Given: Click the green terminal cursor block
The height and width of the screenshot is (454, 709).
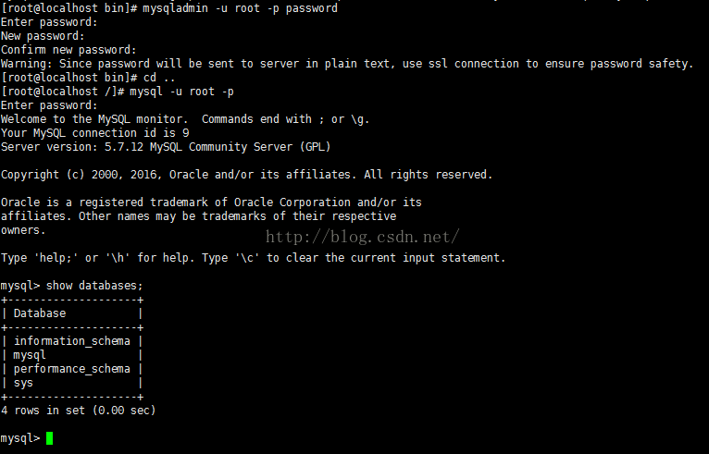Looking at the screenshot, I should (49, 438).
